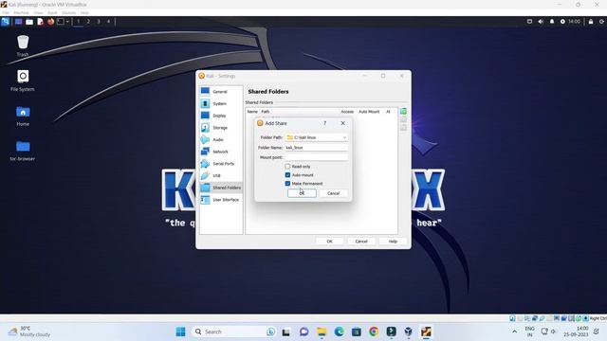
Task: Select General in the Settings sidebar
Action: coord(221,92)
